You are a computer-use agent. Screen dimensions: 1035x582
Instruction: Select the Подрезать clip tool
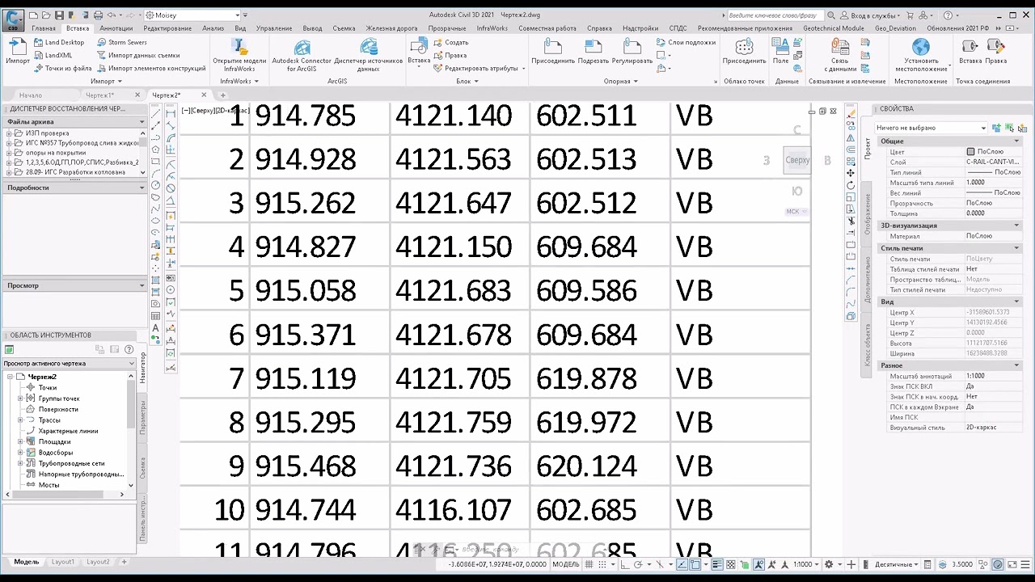594,52
